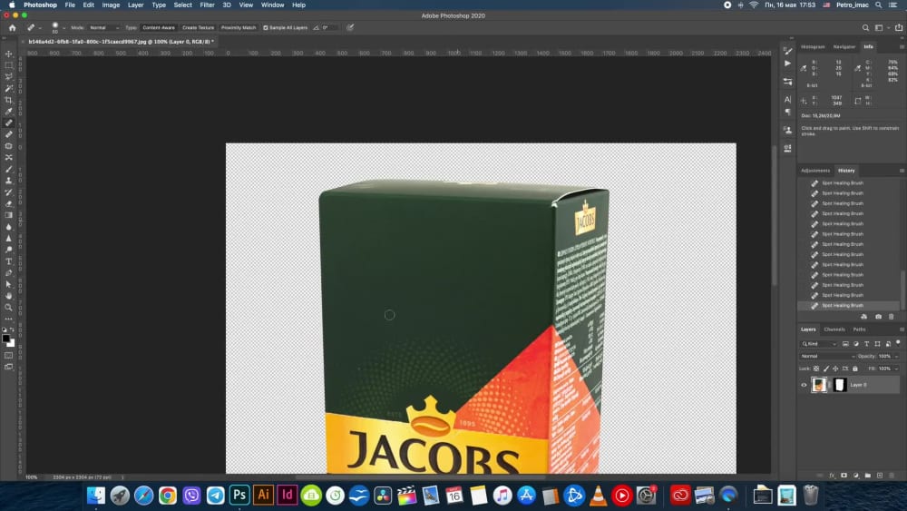Click the pressure-for-size icon in options bar
The height and width of the screenshot is (511, 907).
pyautogui.click(x=350, y=27)
